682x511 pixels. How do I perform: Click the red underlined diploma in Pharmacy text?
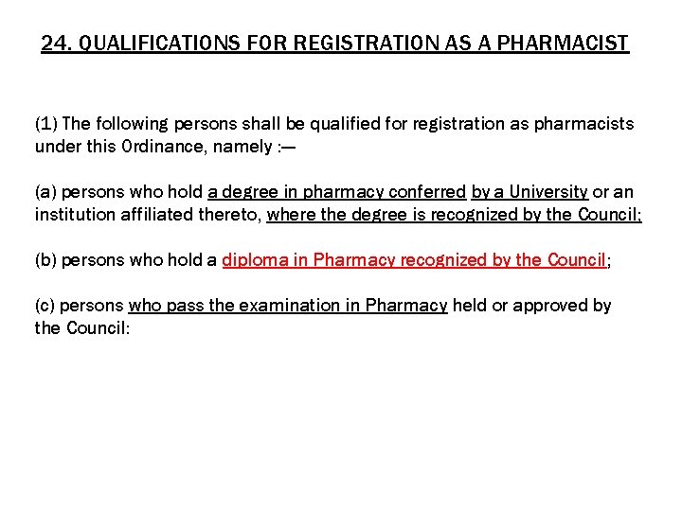coord(414,260)
